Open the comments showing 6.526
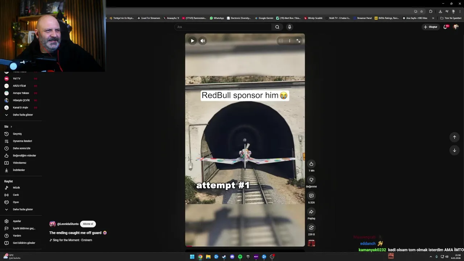Viewport: 464px width, 261px height. coord(311,196)
